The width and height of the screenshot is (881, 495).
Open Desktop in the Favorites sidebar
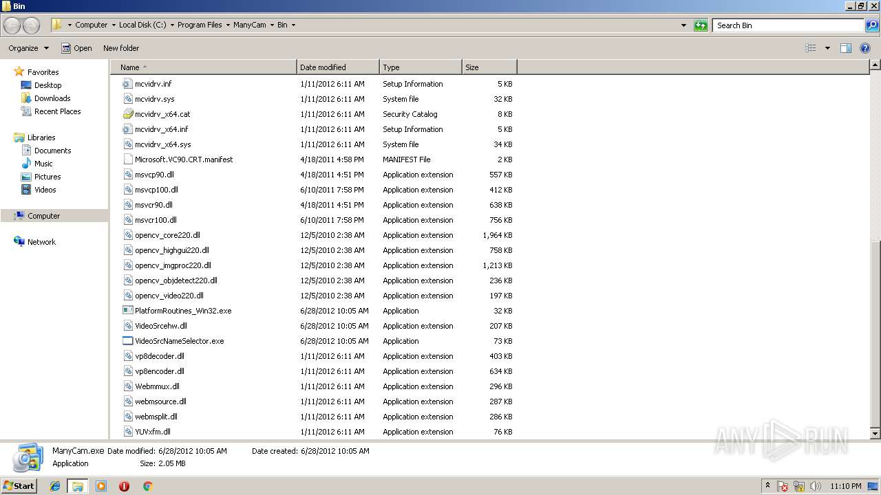tap(47, 85)
